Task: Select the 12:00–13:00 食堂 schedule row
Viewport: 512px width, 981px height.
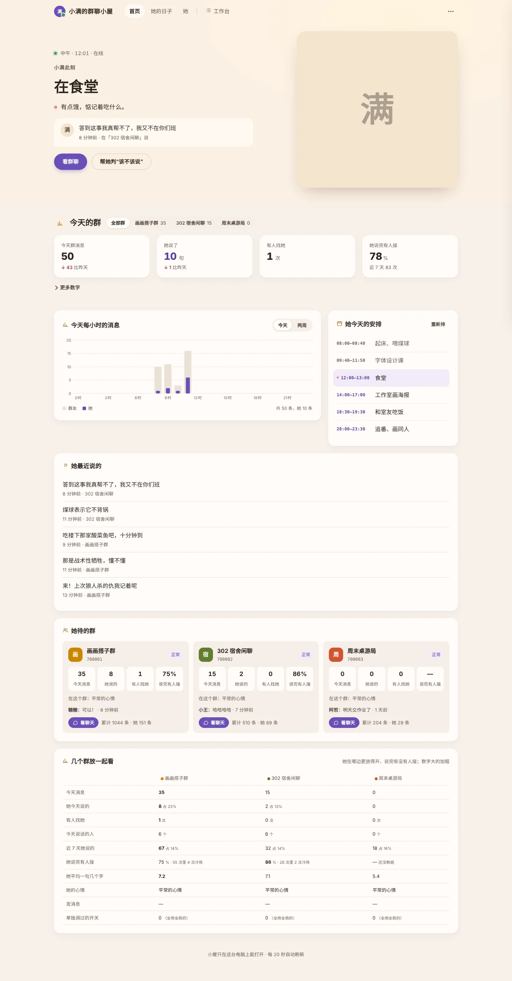Action: click(x=391, y=378)
